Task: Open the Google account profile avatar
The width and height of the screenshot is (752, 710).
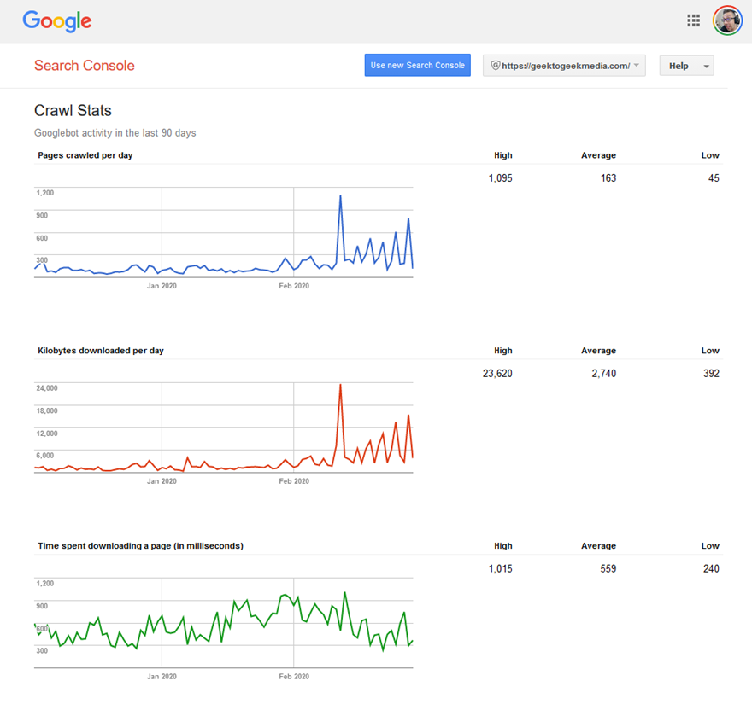Action: click(x=727, y=20)
